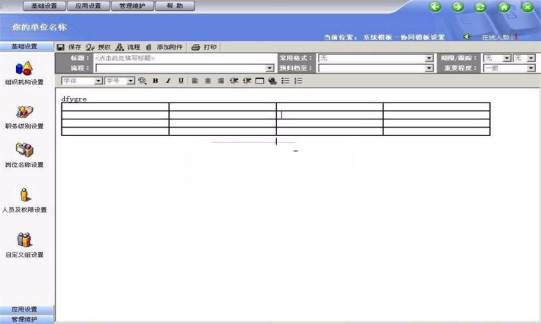Go to home with the green house icon
Screen dimensions: 541x324
tap(504, 7)
